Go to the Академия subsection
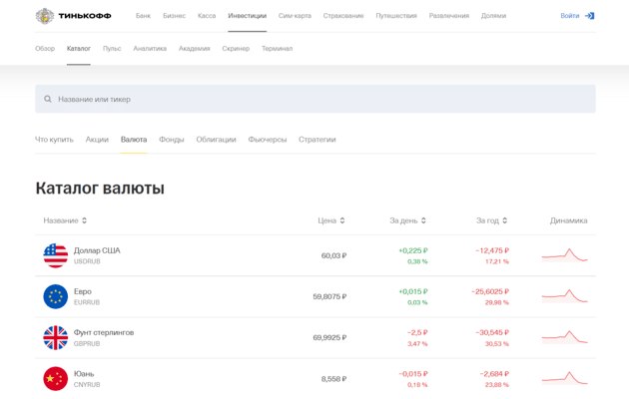The height and width of the screenshot is (399, 629). (194, 49)
